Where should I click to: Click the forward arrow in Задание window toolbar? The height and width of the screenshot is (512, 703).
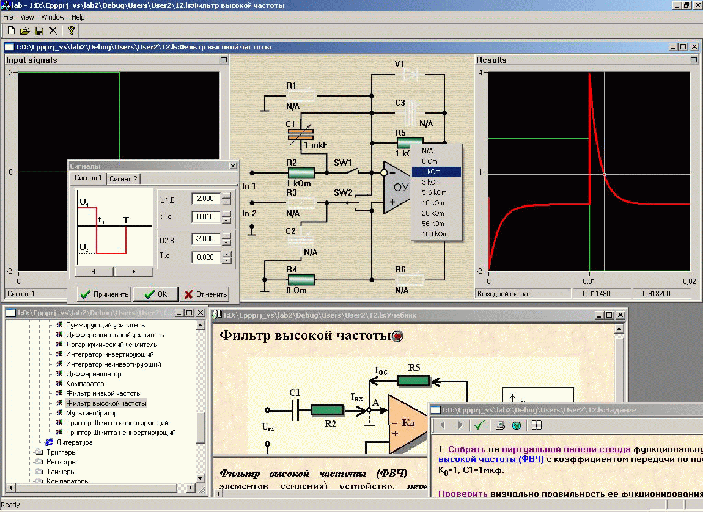460,425
